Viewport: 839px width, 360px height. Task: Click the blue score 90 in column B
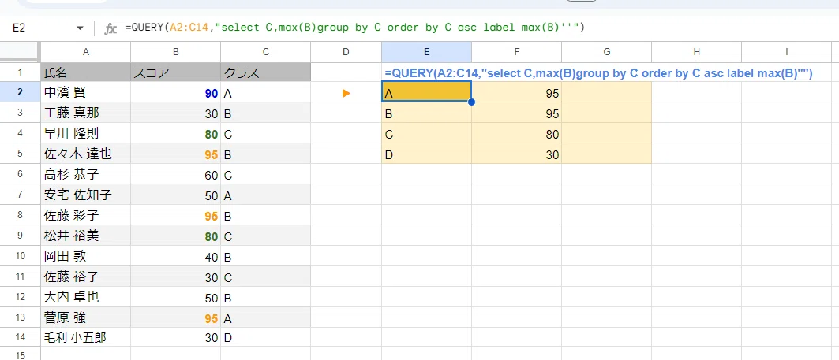tap(175, 93)
